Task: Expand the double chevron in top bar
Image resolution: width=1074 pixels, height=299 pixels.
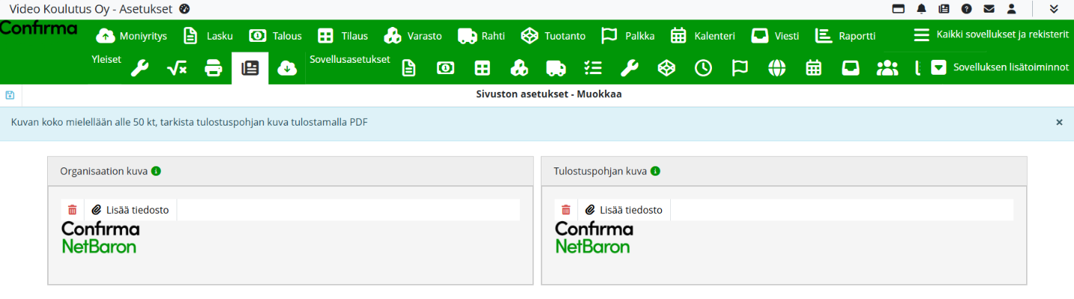Action: pyautogui.click(x=1054, y=9)
